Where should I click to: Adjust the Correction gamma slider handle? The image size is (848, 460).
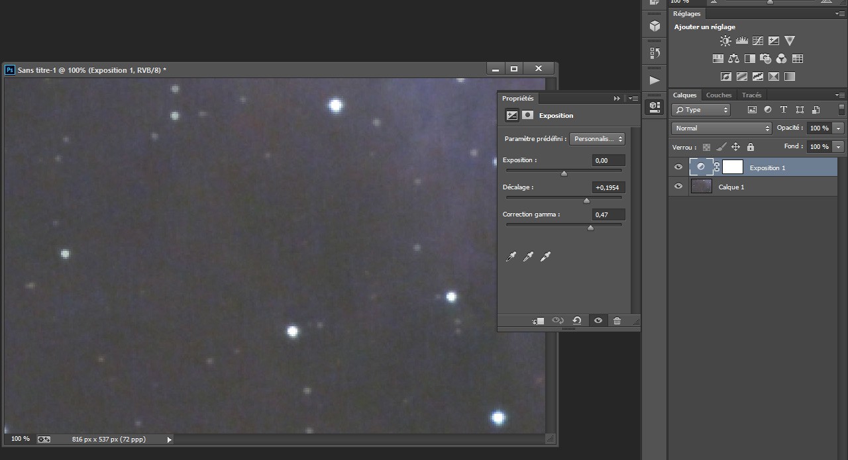coord(590,228)
